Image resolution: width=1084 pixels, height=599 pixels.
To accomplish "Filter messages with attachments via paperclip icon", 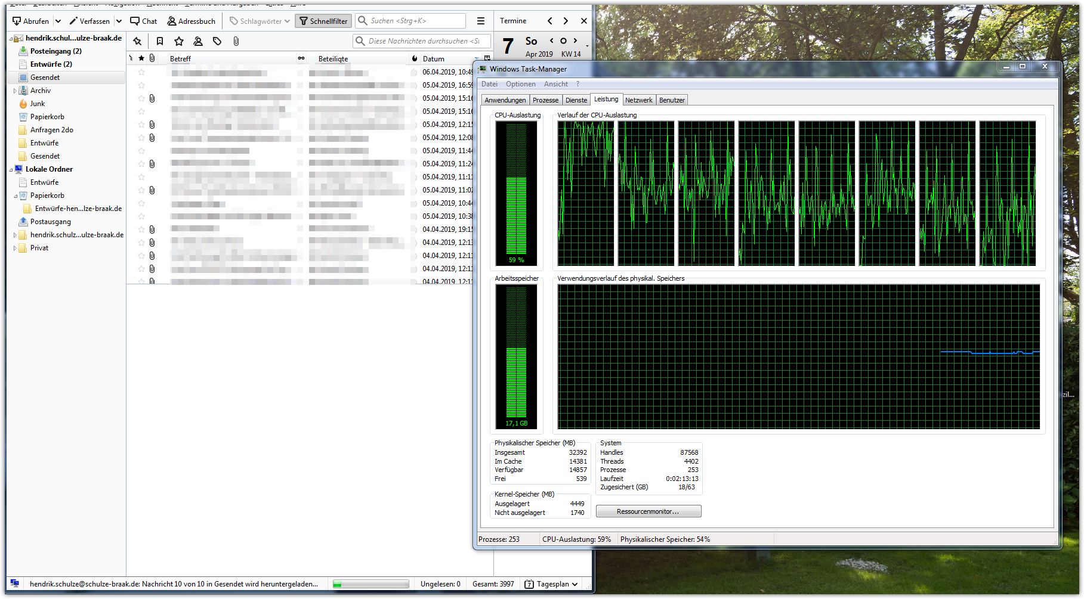I will 236,41.
